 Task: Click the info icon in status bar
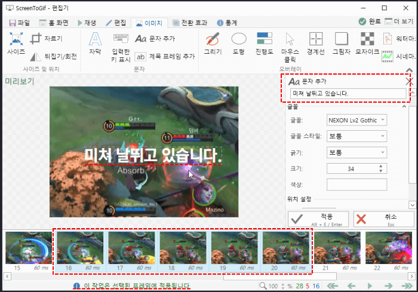(x=76, y=286)
